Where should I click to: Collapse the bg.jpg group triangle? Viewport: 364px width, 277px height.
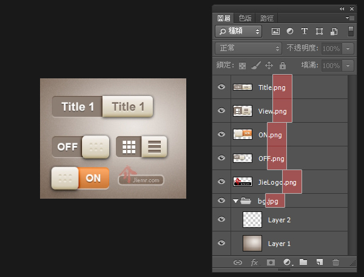(x=236, y=201)
